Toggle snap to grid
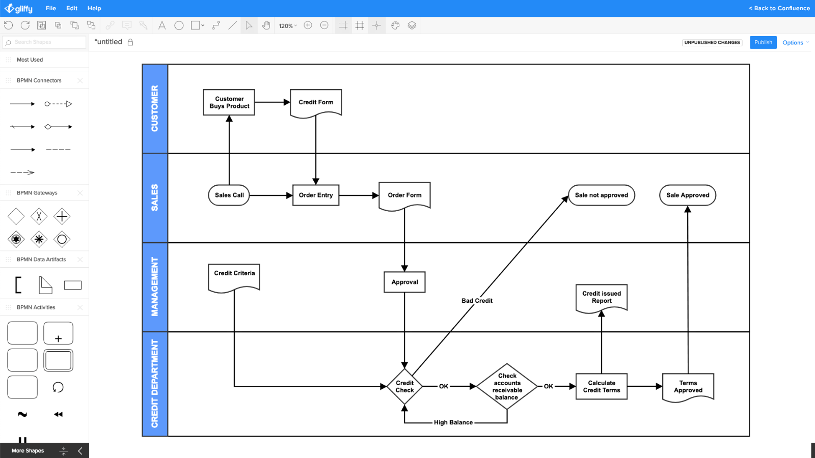 (343, 25)
